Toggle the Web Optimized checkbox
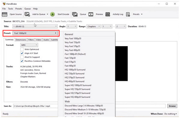This screenshot has width=180, height=118. 22,49
